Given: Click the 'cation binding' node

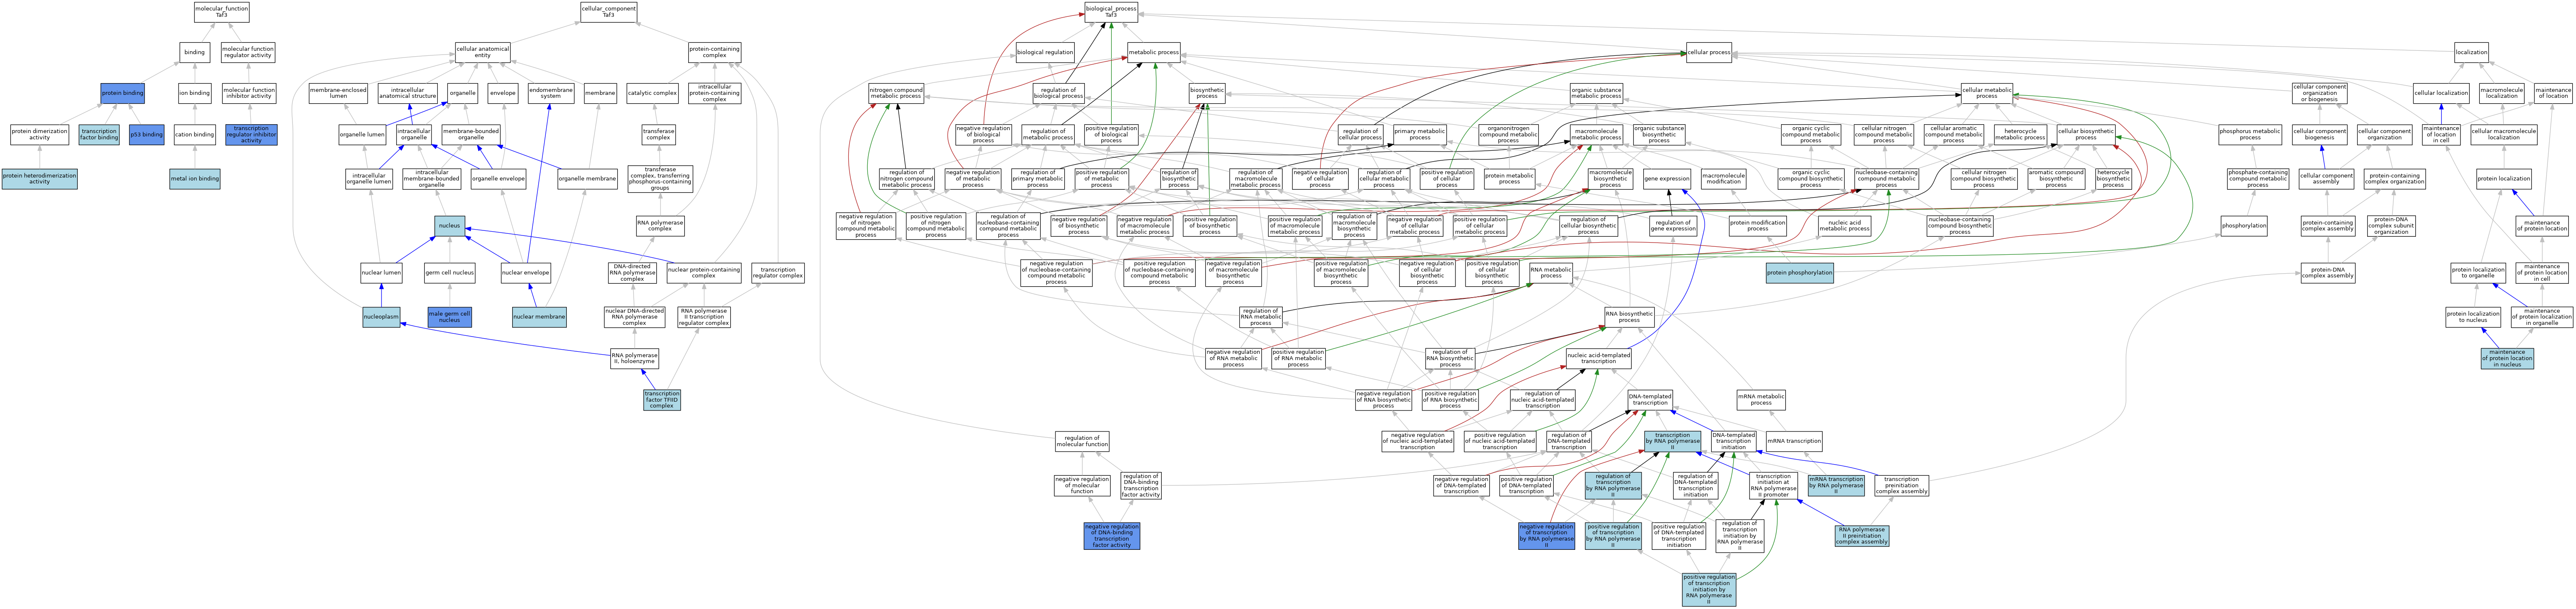Looking at the screenshot, I should pos(195,134).
